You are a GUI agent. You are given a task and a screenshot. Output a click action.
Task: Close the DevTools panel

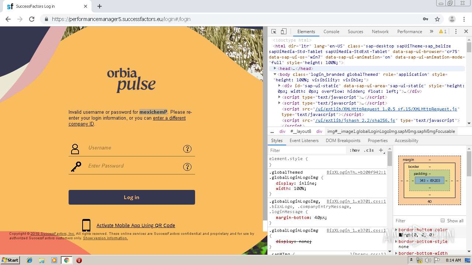(466, 32)
